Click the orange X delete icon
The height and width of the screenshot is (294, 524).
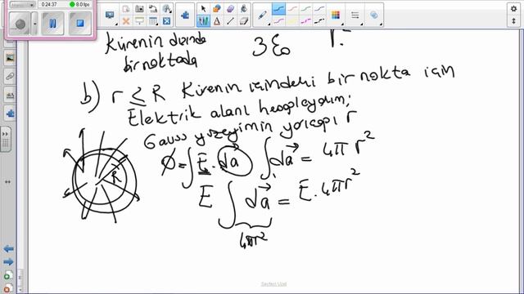tap(126, 21)
